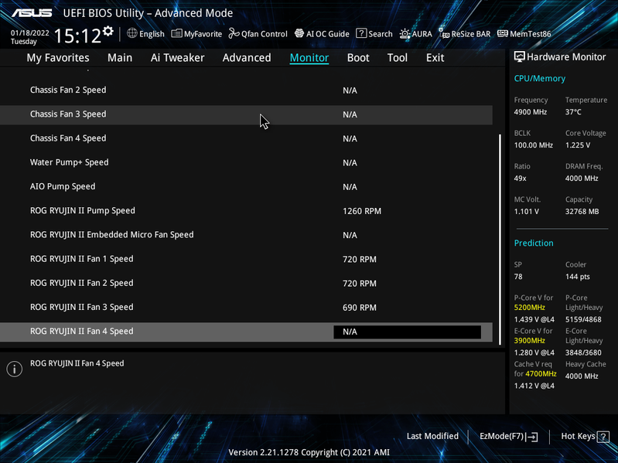Click the 4700MHz cache value
The height and width of the screenshot is (463, 618).
click(541, 373)
